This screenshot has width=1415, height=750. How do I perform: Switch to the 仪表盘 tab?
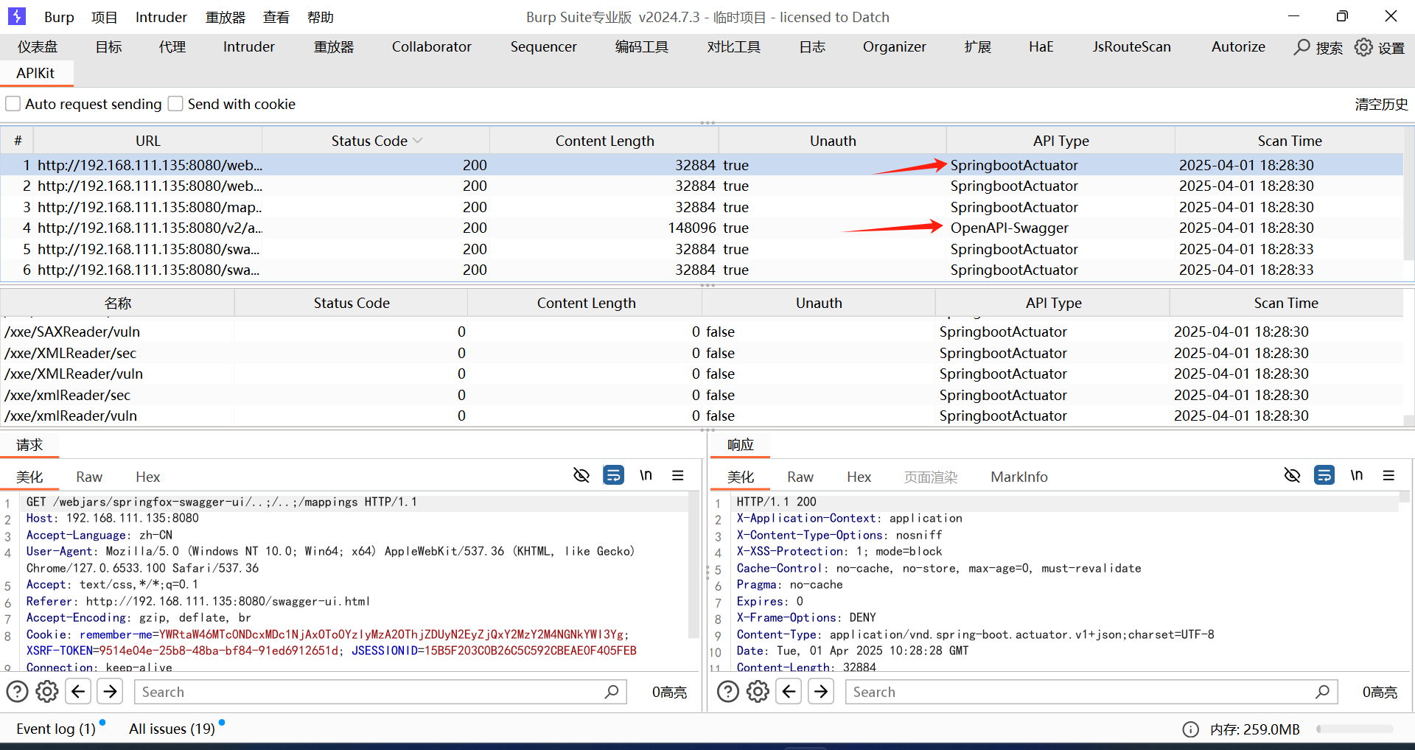pos(38,46)
